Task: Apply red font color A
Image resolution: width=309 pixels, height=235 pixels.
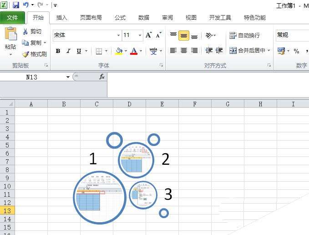Action: click(134, 51)
